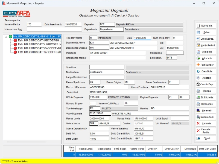Click the Deposito code field DEP
Image resolution: width=219 pixels, height=164 pixels.
click(x=107, y=24)
